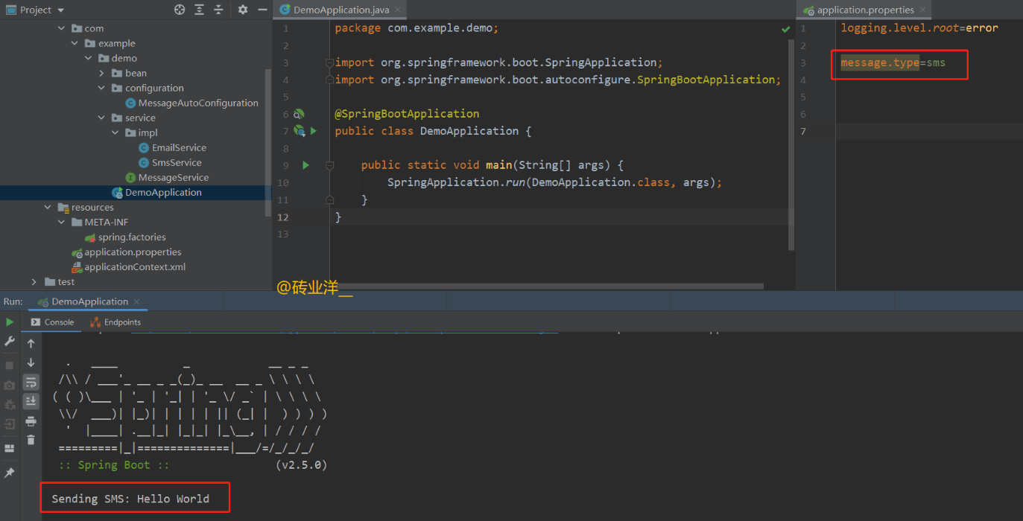The height and width of the screenshot is (521, 1023).
Task: Toggle soft-wrap in the console
Action: 31,381
